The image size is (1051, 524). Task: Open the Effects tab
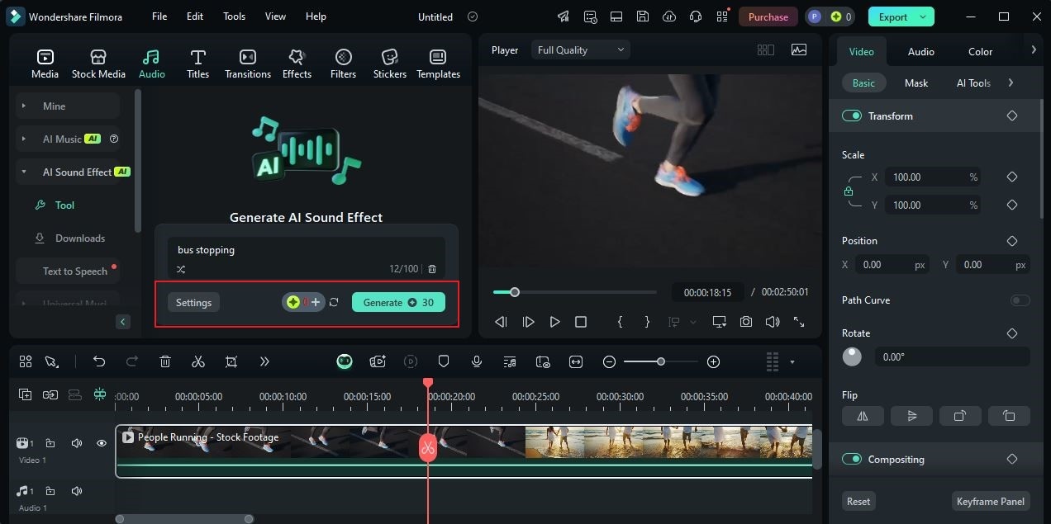[297, 64]
